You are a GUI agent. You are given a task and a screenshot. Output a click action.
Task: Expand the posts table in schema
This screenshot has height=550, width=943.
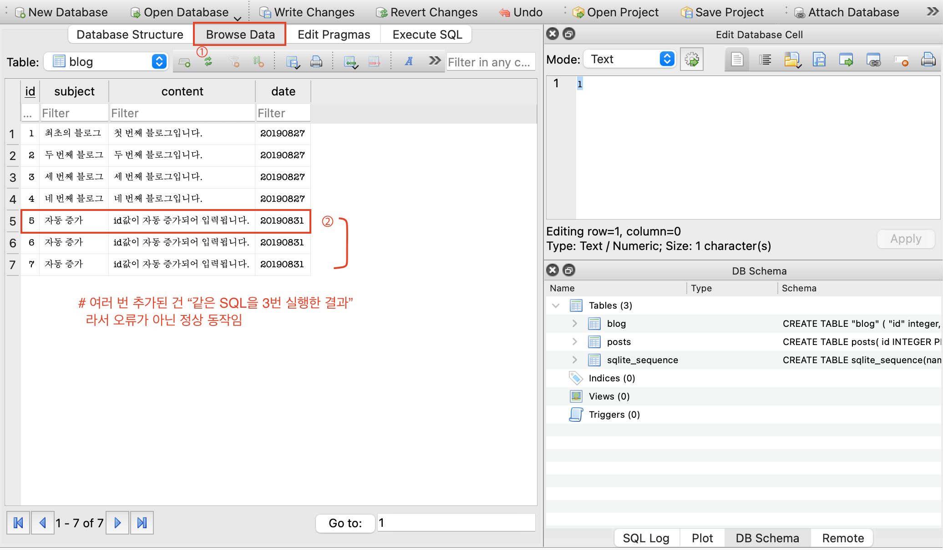574,342
